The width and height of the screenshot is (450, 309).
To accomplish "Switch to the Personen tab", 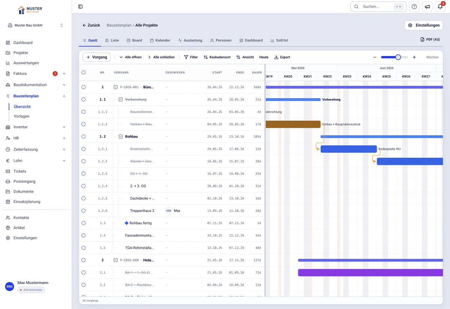I will 221,40.
